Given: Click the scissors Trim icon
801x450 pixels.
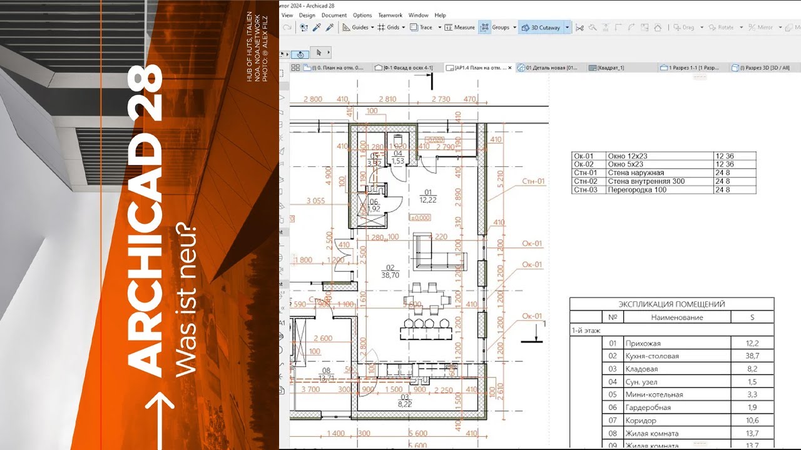Looking at the screenshot, I should coord(579,27).
